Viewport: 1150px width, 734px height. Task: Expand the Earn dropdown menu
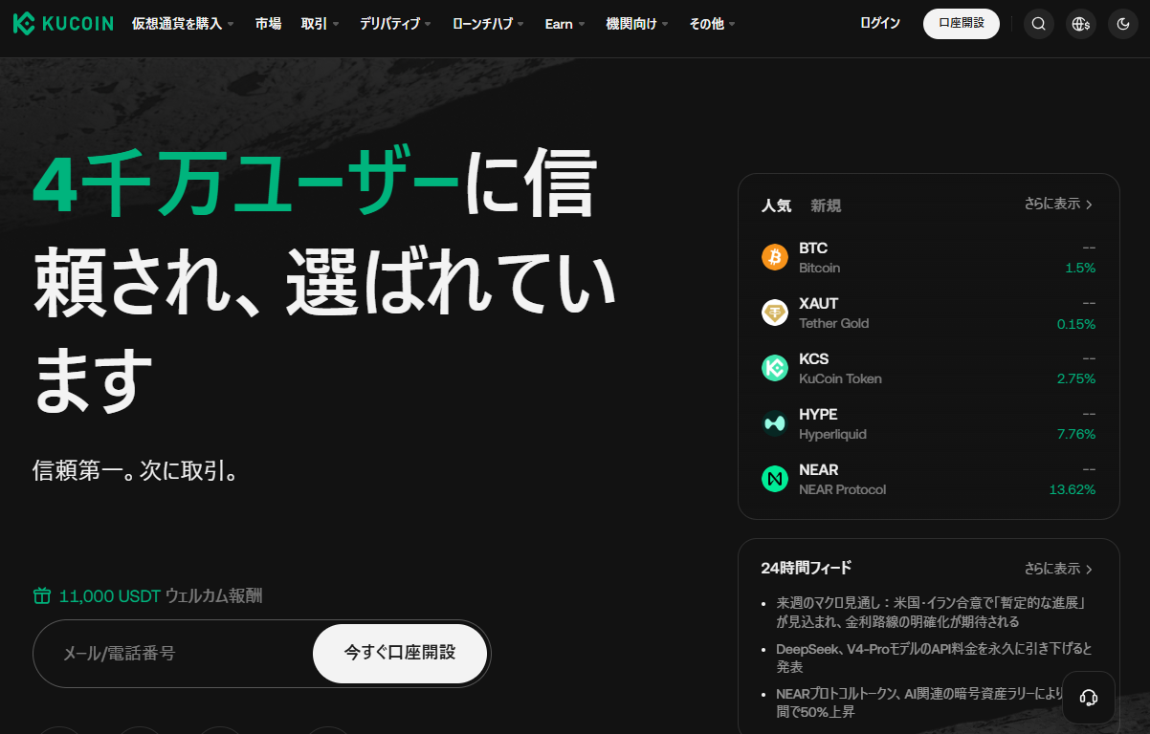click(564, 24)
